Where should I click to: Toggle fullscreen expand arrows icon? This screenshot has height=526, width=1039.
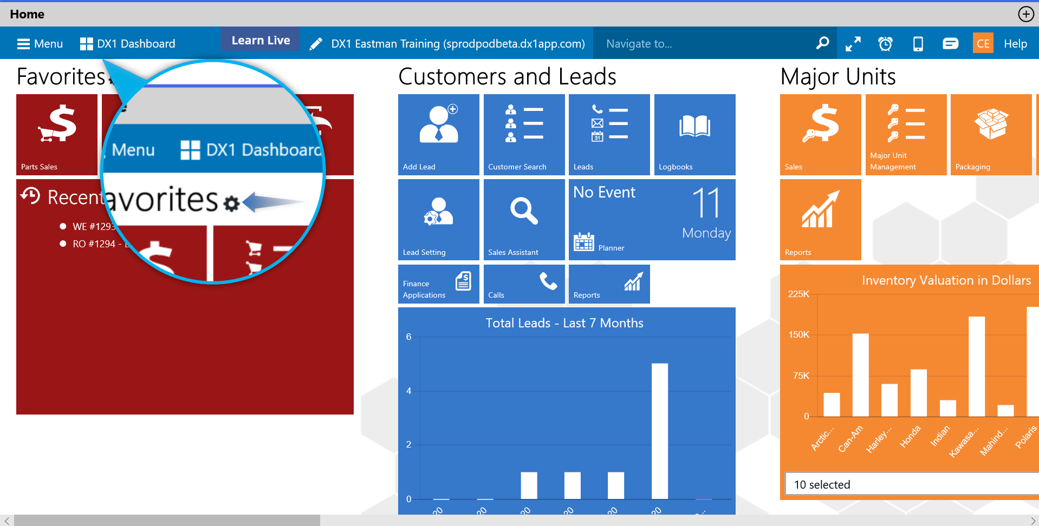[853, 44]
